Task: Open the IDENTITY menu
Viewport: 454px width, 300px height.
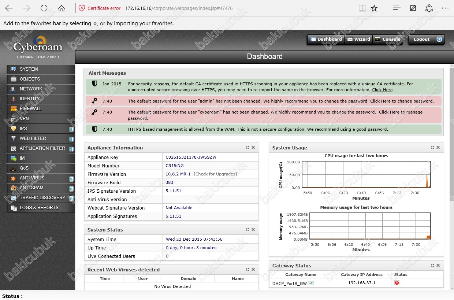Action: 41,99
